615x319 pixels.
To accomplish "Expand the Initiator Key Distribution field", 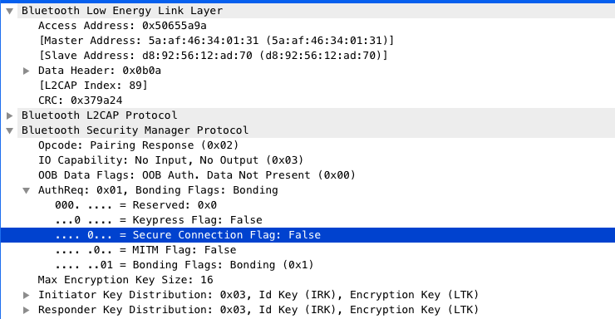I will coord(27,295).
